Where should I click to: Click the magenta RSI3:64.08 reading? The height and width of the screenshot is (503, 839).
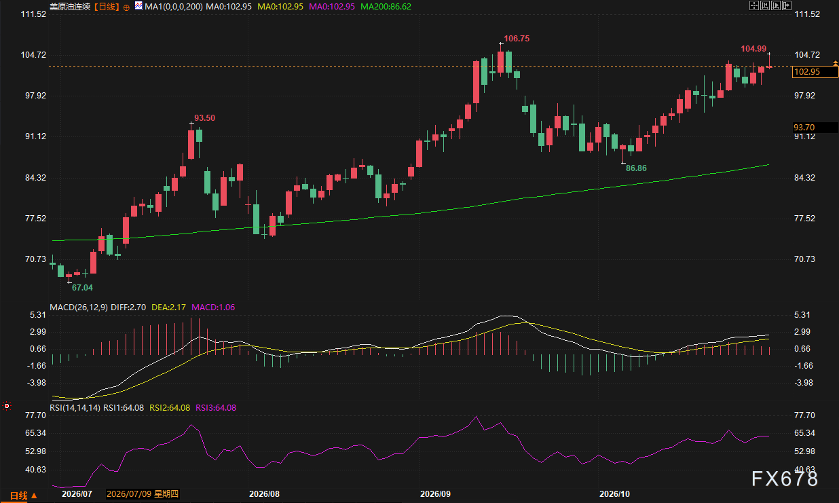[x=216, y=408]
